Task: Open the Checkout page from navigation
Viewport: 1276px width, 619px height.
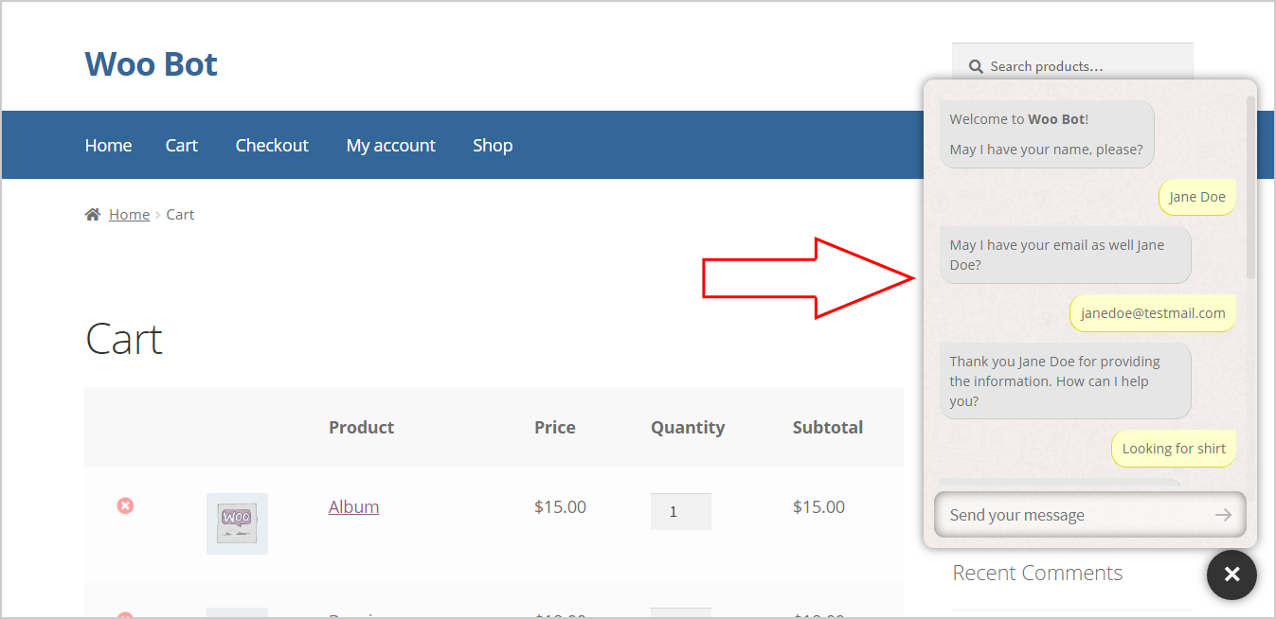Action: click(x=272, y=145)
